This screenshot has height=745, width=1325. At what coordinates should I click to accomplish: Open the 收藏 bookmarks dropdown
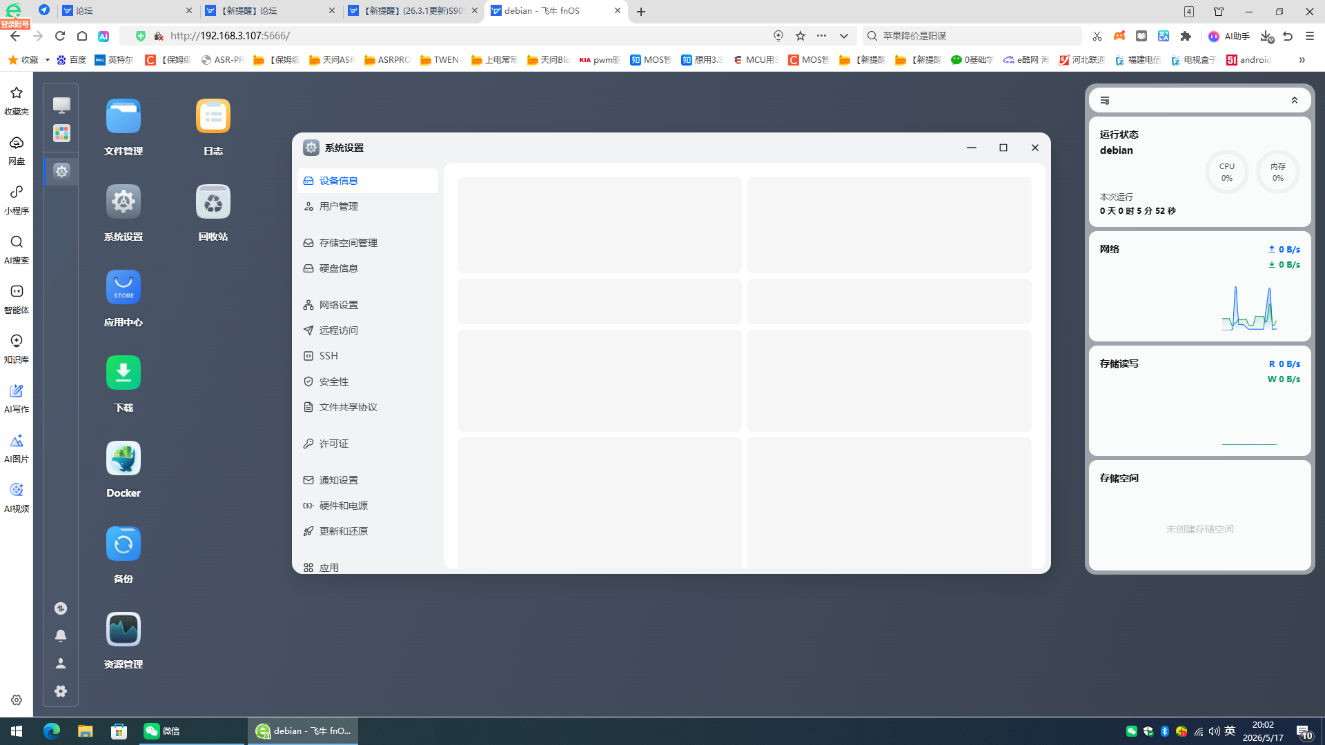click(29, 60)
